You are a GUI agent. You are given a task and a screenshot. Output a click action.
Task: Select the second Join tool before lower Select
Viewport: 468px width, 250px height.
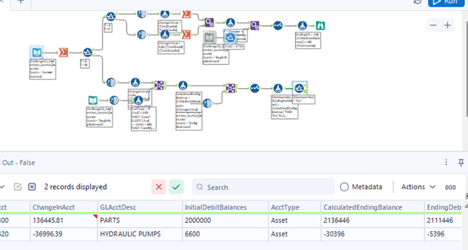pos(230,88)
